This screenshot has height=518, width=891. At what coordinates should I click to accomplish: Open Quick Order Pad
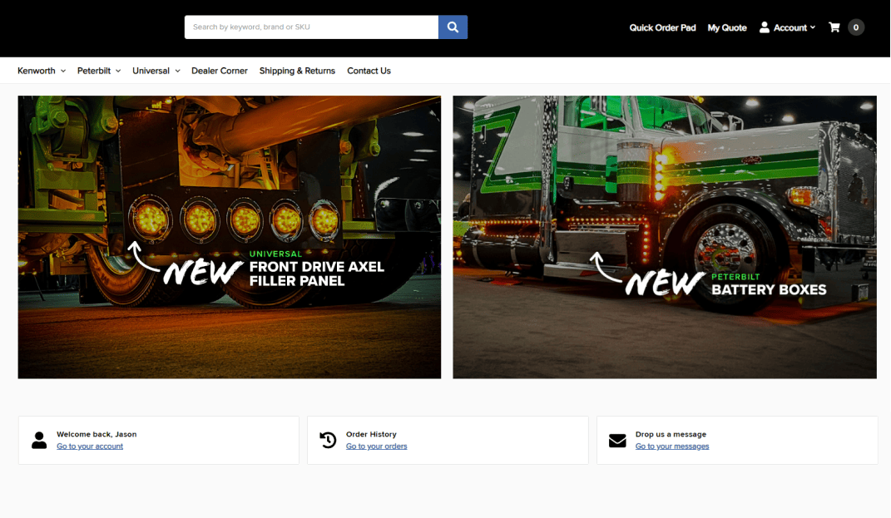click(662, 27)
